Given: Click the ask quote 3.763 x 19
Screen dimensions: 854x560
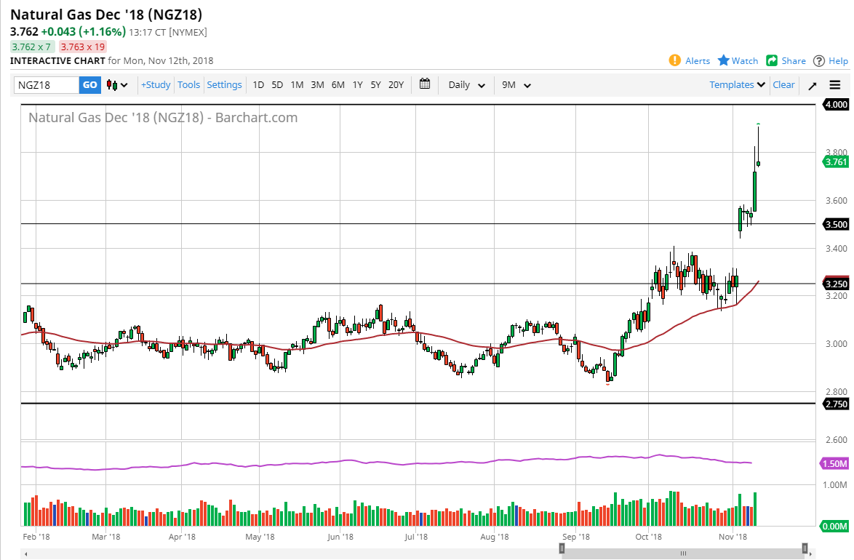Looking at the screenshot, I should (x=82, y=47).
